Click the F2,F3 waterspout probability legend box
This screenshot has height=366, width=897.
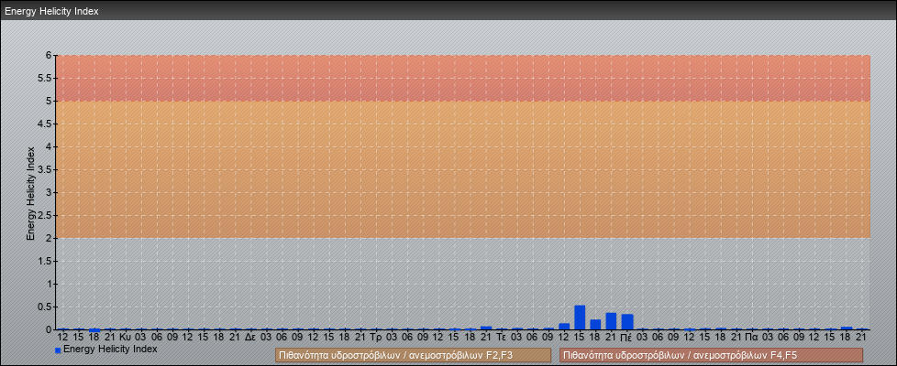(413, 355)
